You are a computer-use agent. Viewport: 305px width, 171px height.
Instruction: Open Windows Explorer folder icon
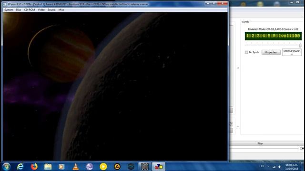[x=48, y=167]
